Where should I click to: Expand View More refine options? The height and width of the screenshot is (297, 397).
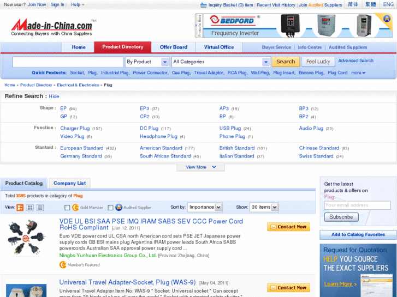tap(201, 167)
